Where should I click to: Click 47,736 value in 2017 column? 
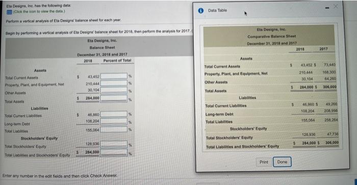[333, 134]
